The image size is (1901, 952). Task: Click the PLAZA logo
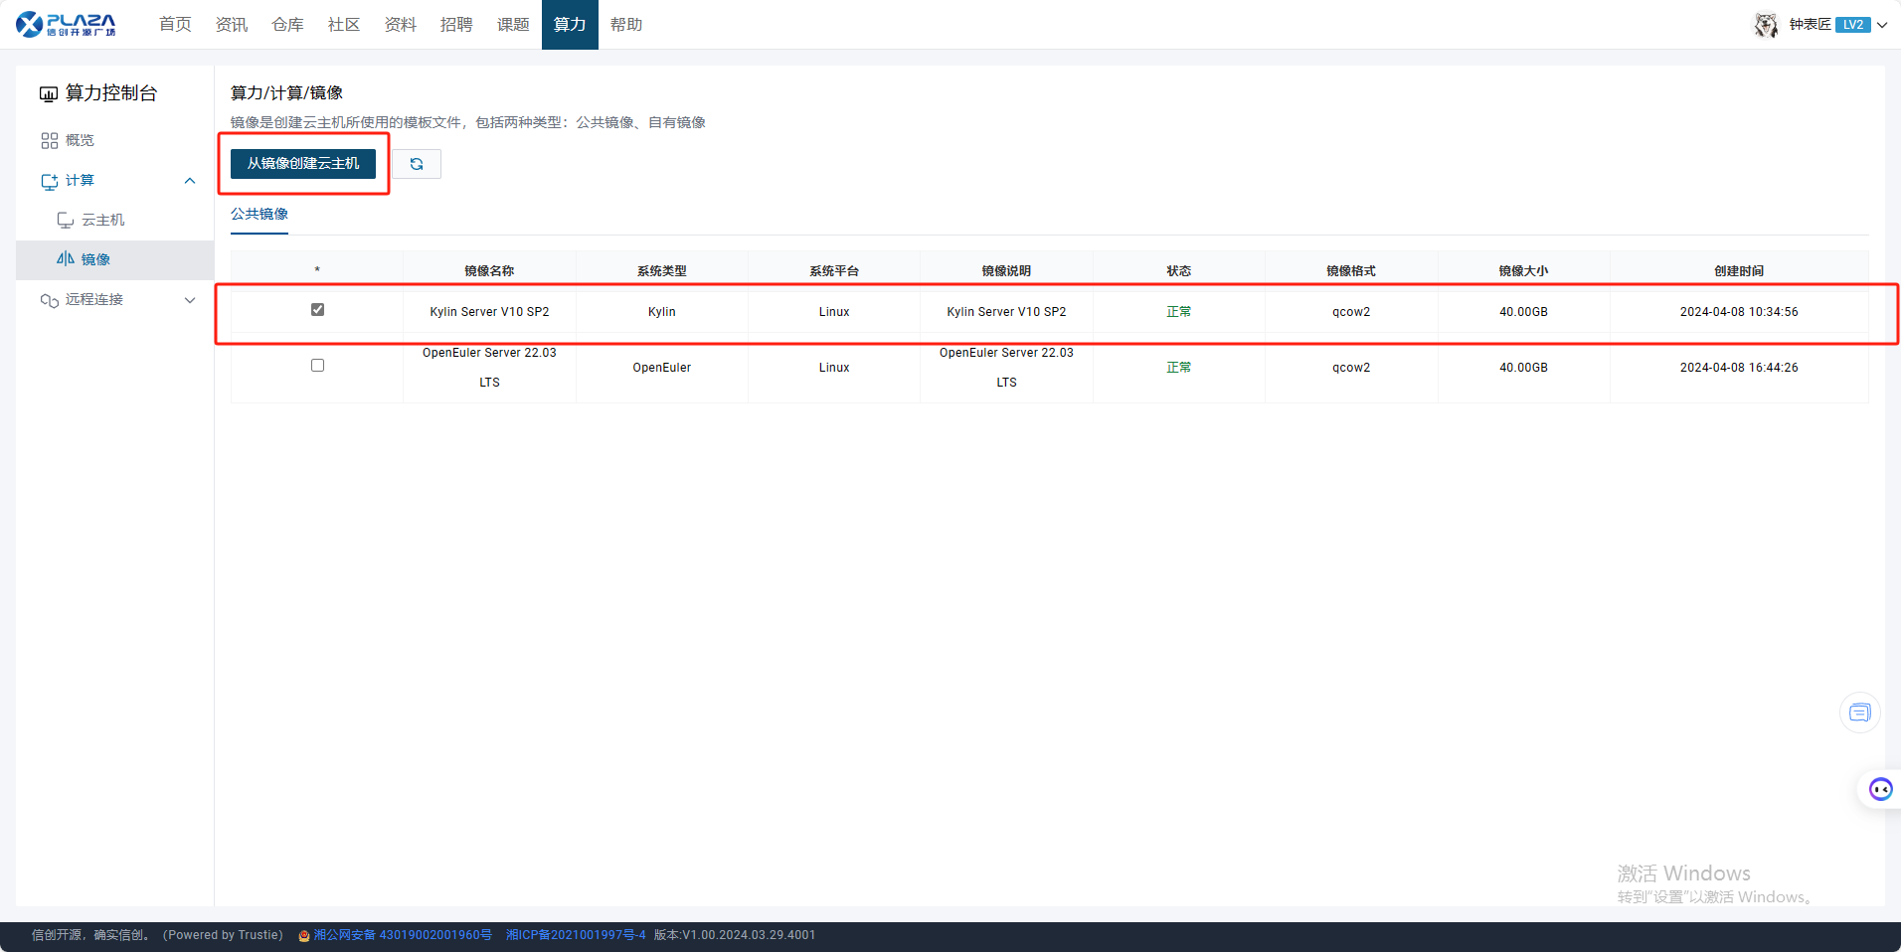tap(67, 24)
